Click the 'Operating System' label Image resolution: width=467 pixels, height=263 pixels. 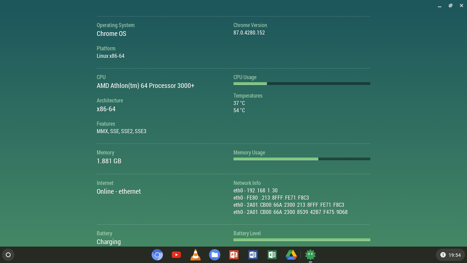(116, 25)
